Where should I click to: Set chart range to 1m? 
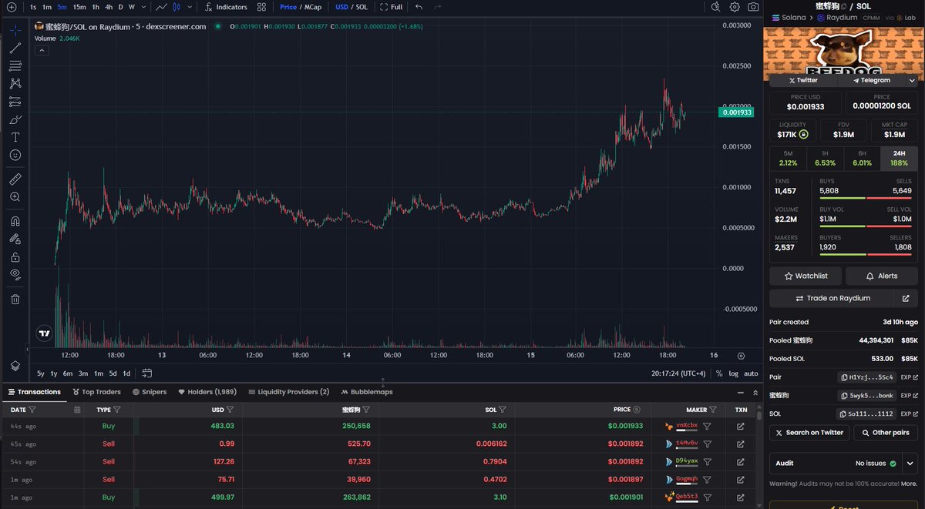99,373
